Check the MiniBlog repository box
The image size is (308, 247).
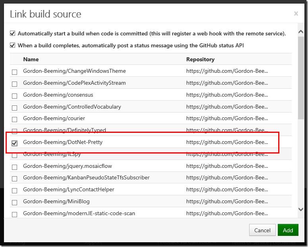14,202
